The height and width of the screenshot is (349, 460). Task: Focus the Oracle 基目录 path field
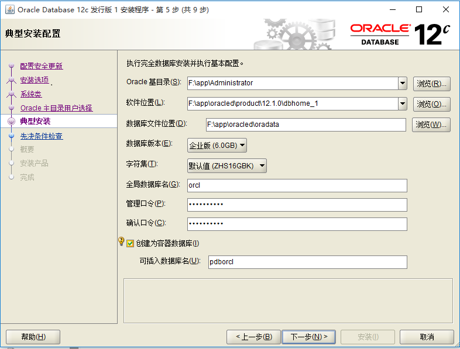(293, 83)
